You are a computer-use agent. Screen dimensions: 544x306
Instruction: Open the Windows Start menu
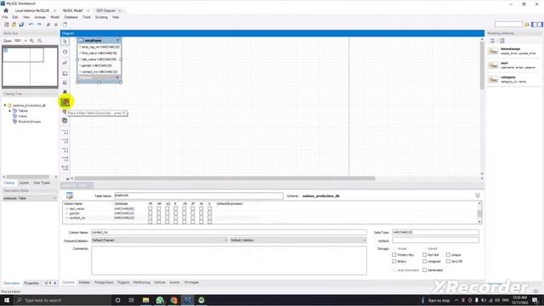tap(7, 300)
